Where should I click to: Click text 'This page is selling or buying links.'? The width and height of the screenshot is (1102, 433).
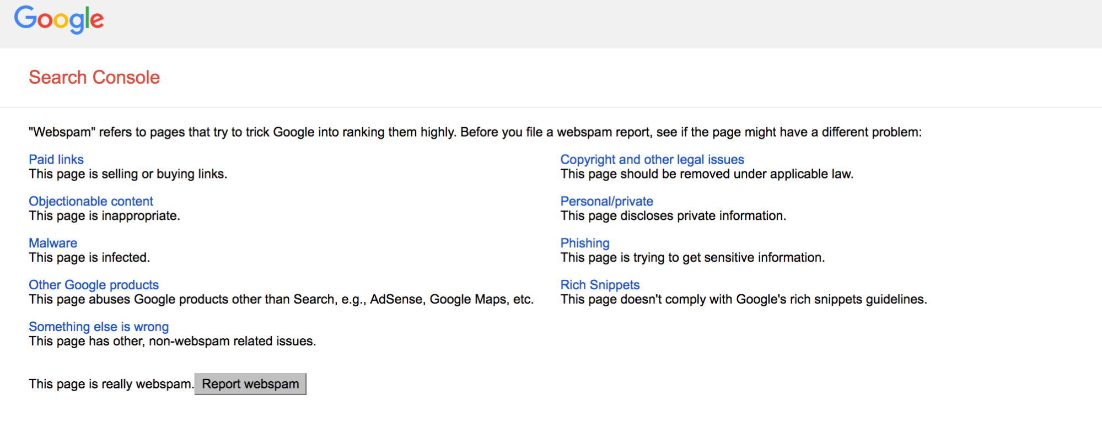(x=128, y=174)
